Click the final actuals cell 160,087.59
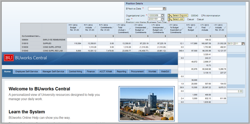 pyautogui.click(x=206, y=43)
